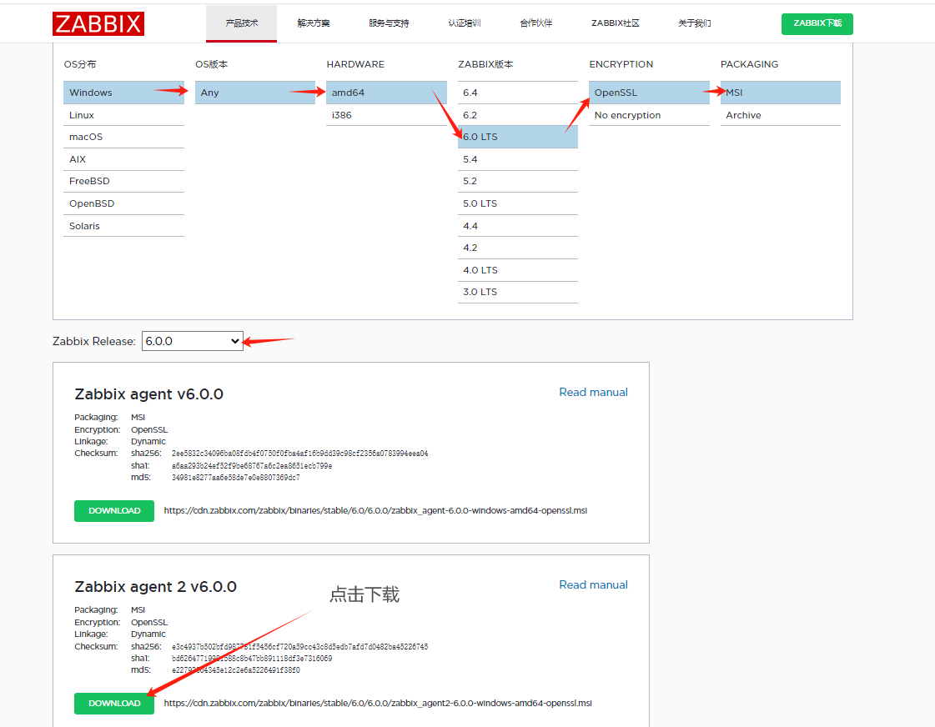Select OpenSSL encryption

pos(650,93)
